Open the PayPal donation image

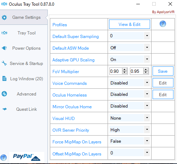(27, 157)
